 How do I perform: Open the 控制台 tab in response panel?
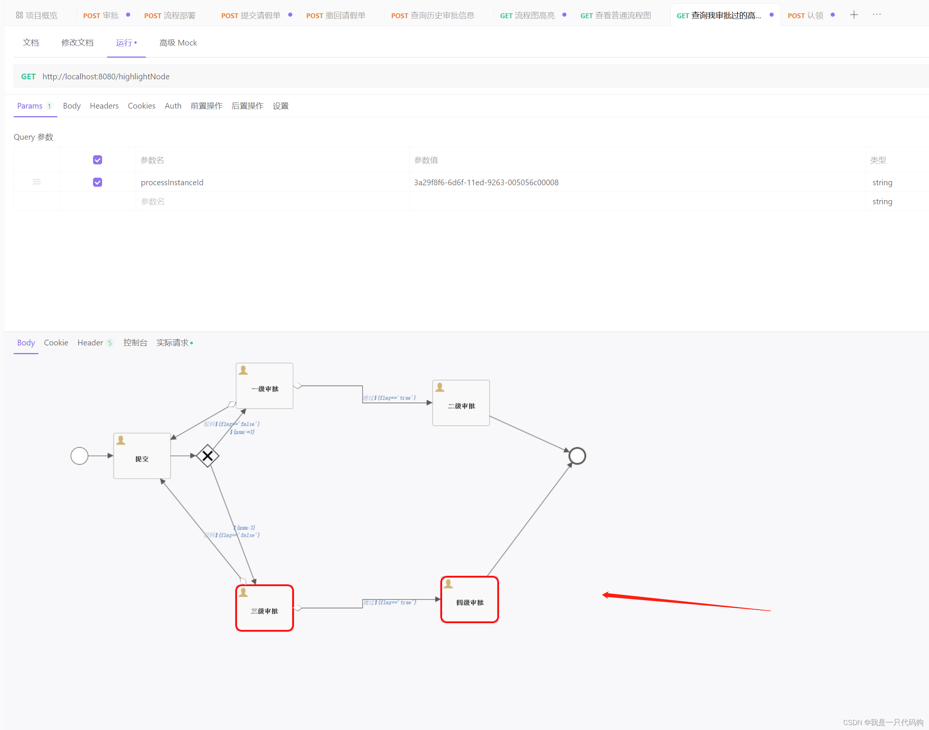tap(135, 342)
